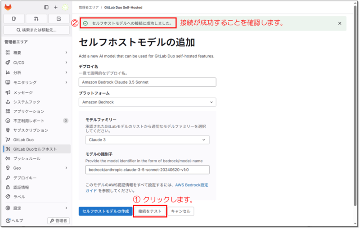Viewport: 360px width, 229px height.
Task: Open merge requests shortcut icon
Action: (x=36, y=18)
